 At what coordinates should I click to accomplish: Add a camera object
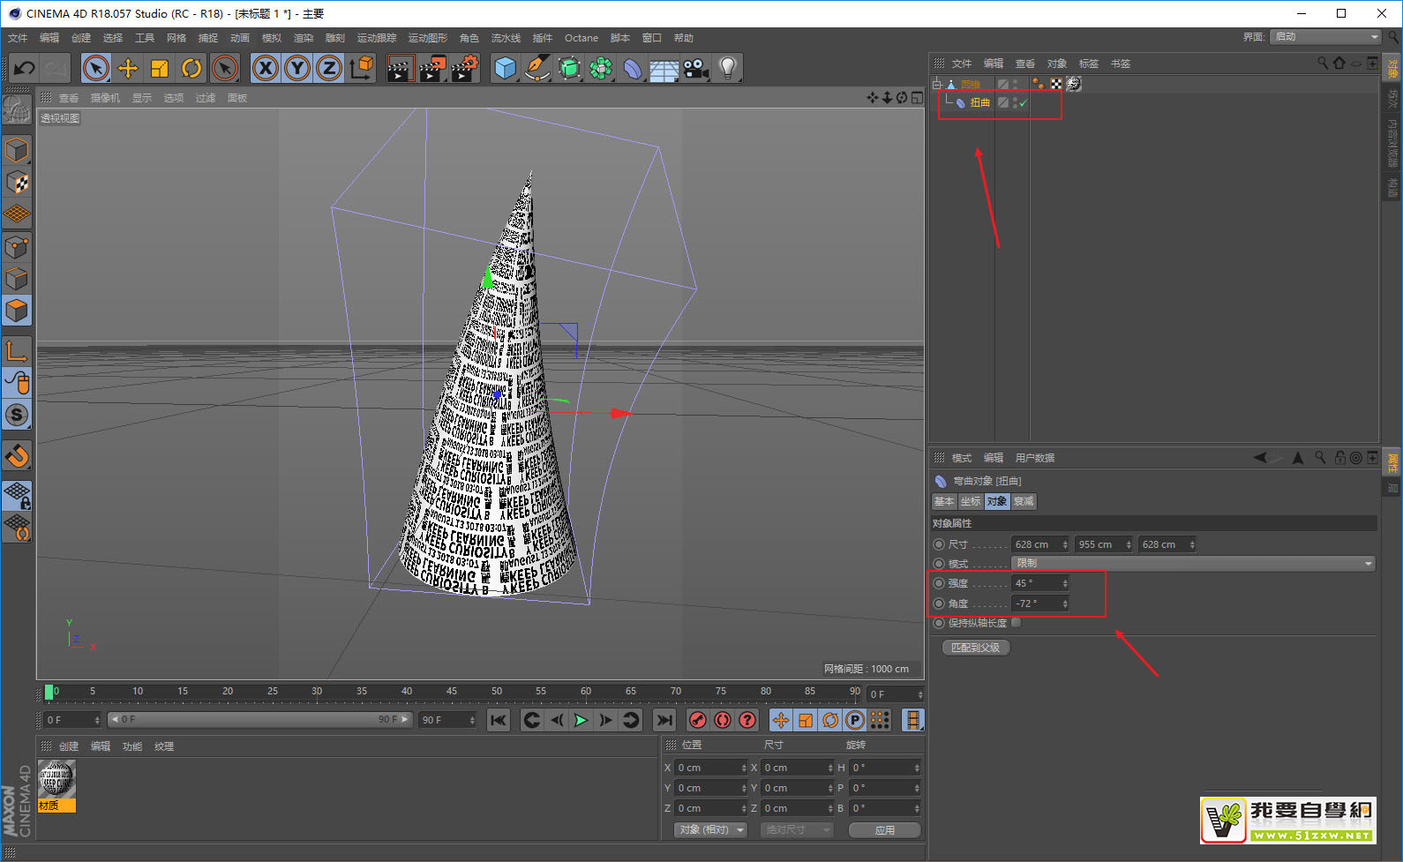(x=696, y=68)
